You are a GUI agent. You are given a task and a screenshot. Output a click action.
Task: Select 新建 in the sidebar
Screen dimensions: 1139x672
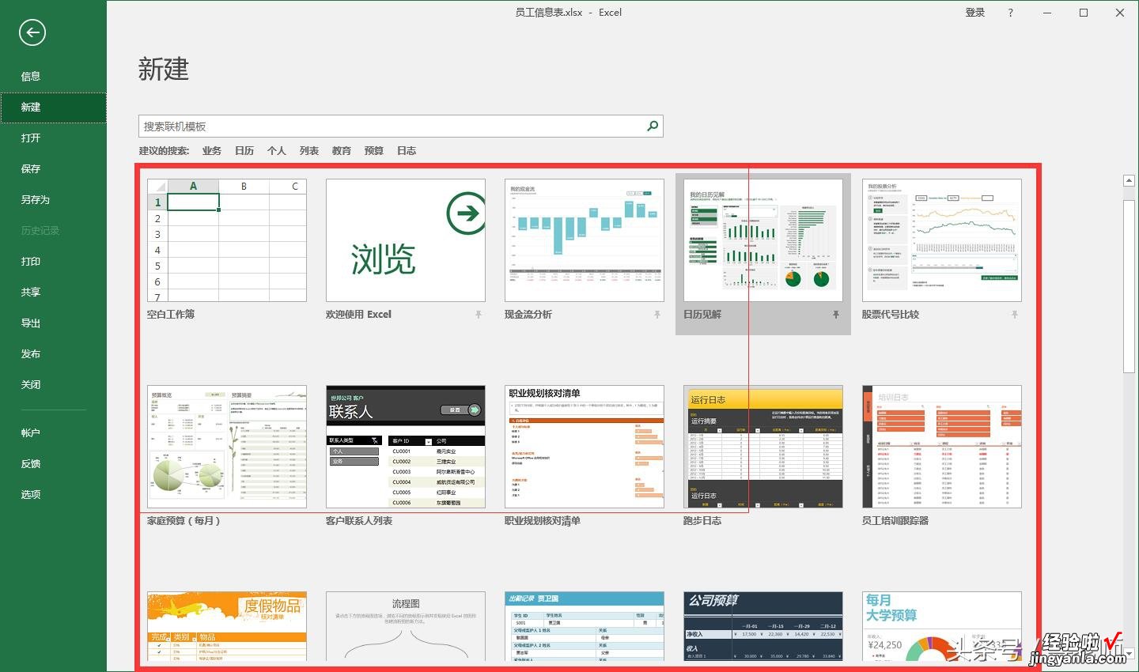coord(53,108)
